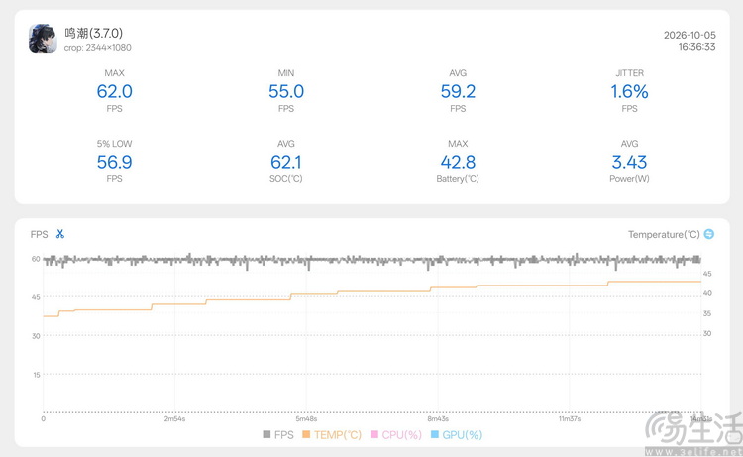743x457 pixels.
Task: Click the 5% LOW value 56.9
Action: [115, 163]
